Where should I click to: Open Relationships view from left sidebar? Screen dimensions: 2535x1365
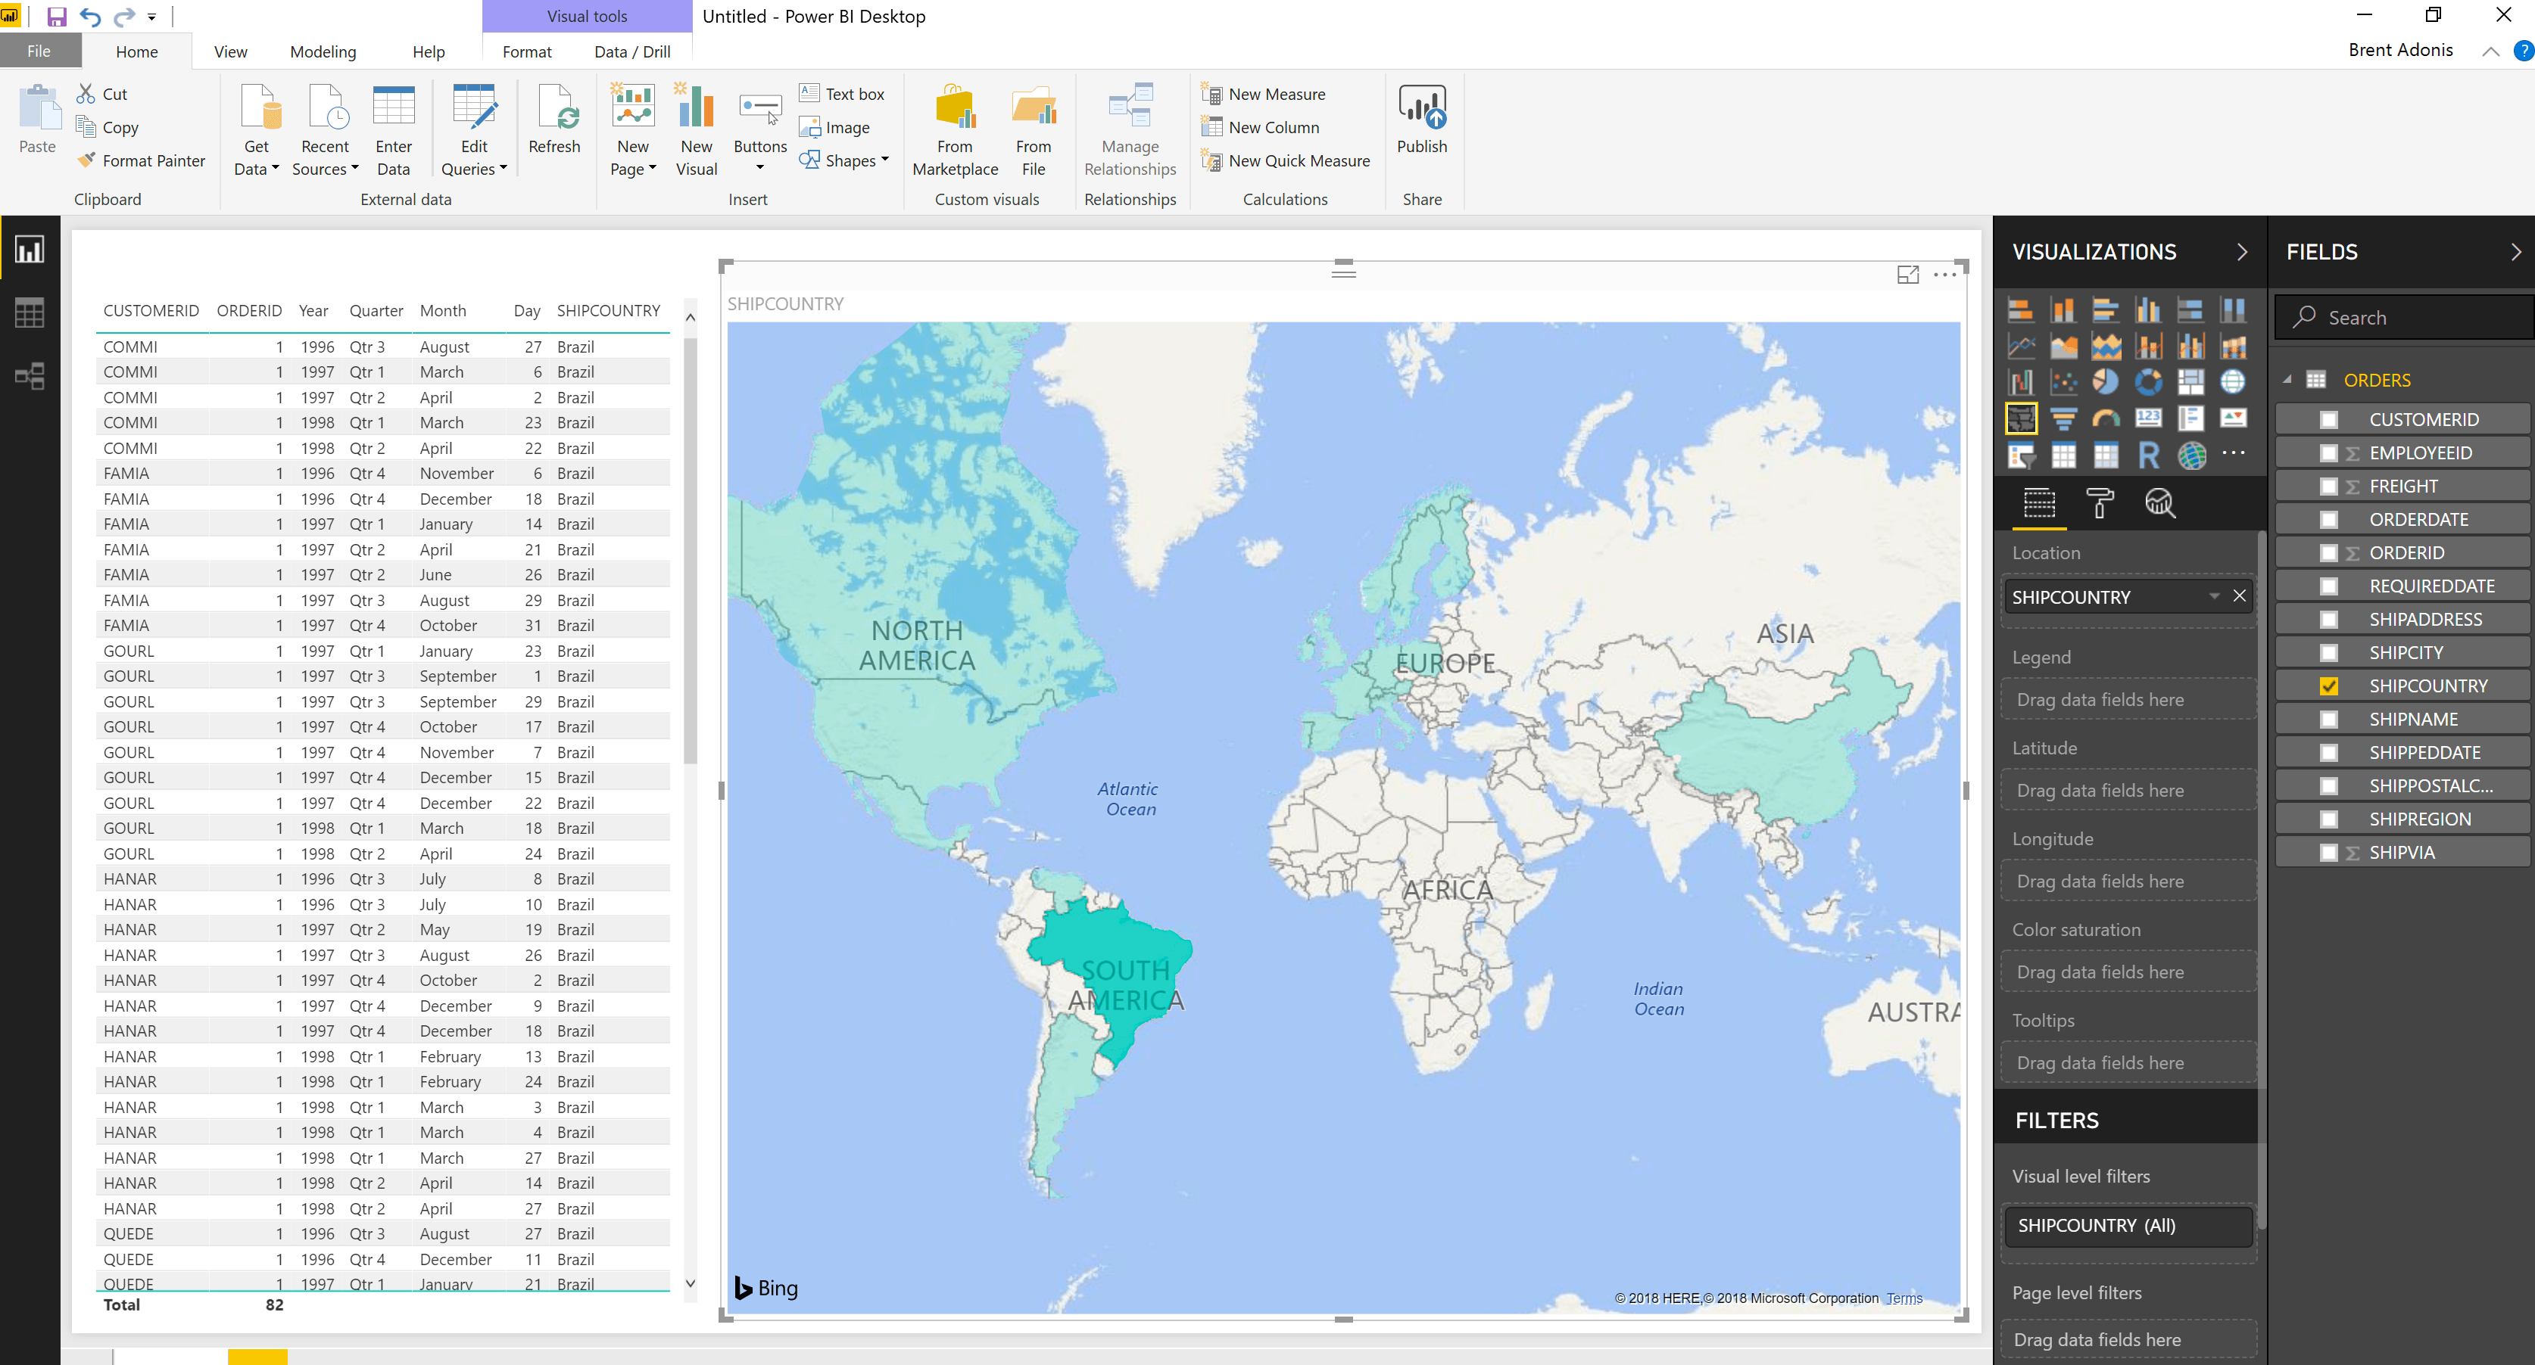pos(30,375)
